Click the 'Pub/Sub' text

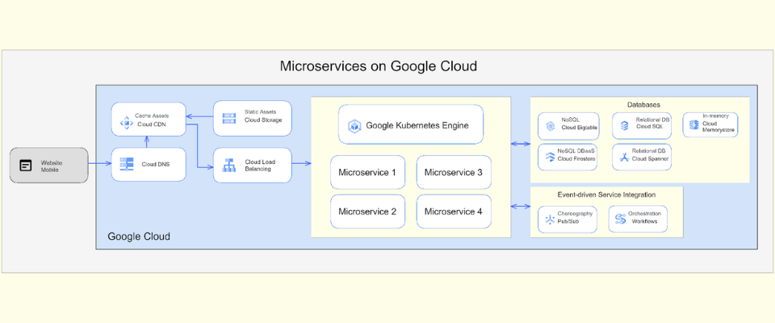click(568, 221)
